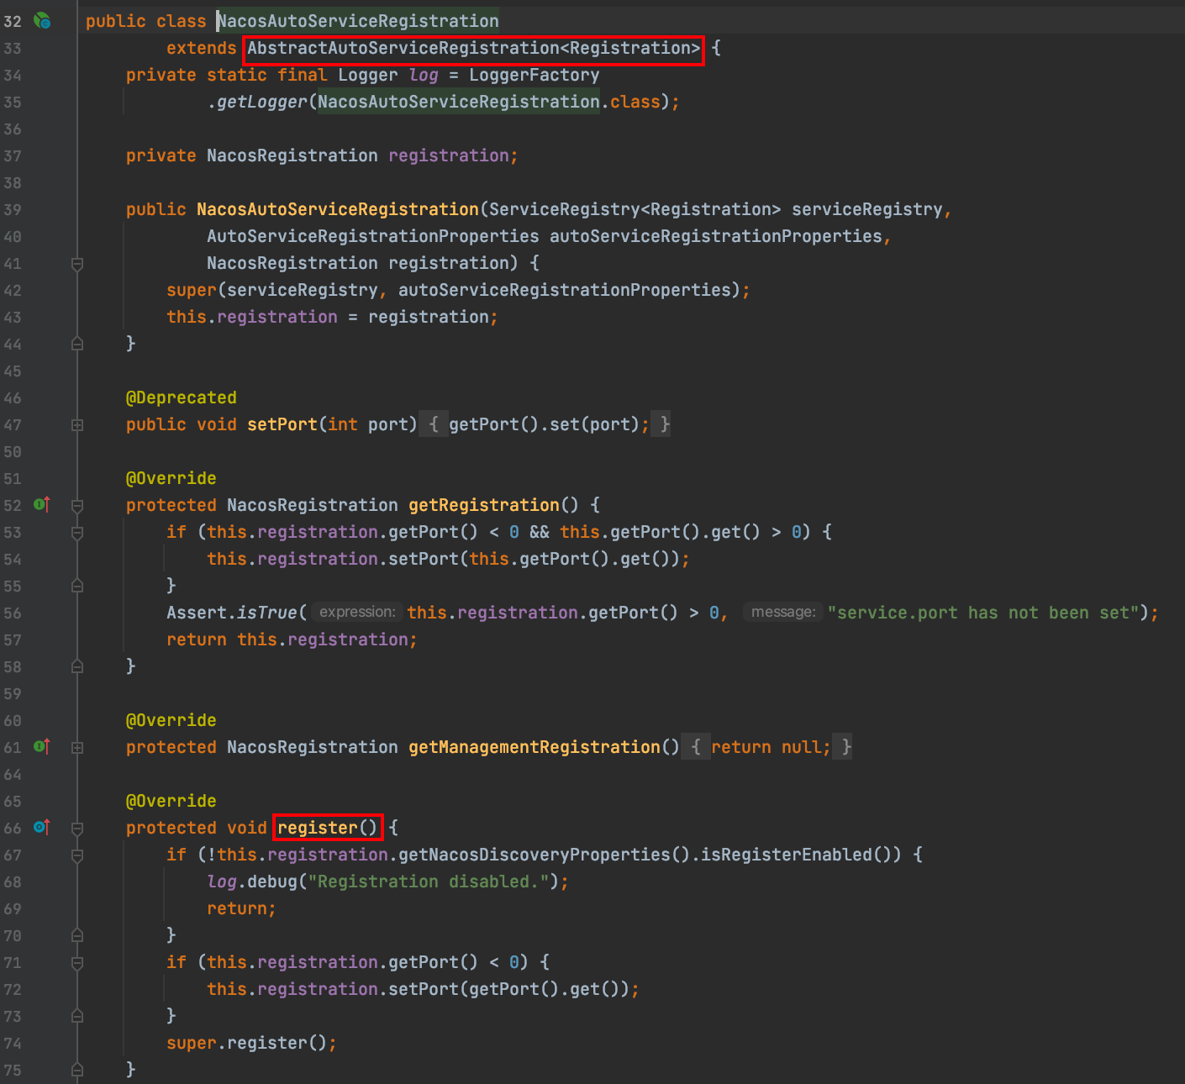Click the Assert.isTrue call on line 56
This screenshot has height=1084, width=1185.
(232, 613)
